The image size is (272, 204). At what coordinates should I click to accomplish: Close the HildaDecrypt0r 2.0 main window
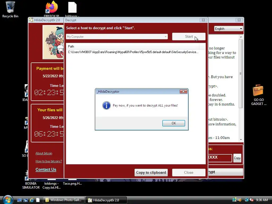239,20
